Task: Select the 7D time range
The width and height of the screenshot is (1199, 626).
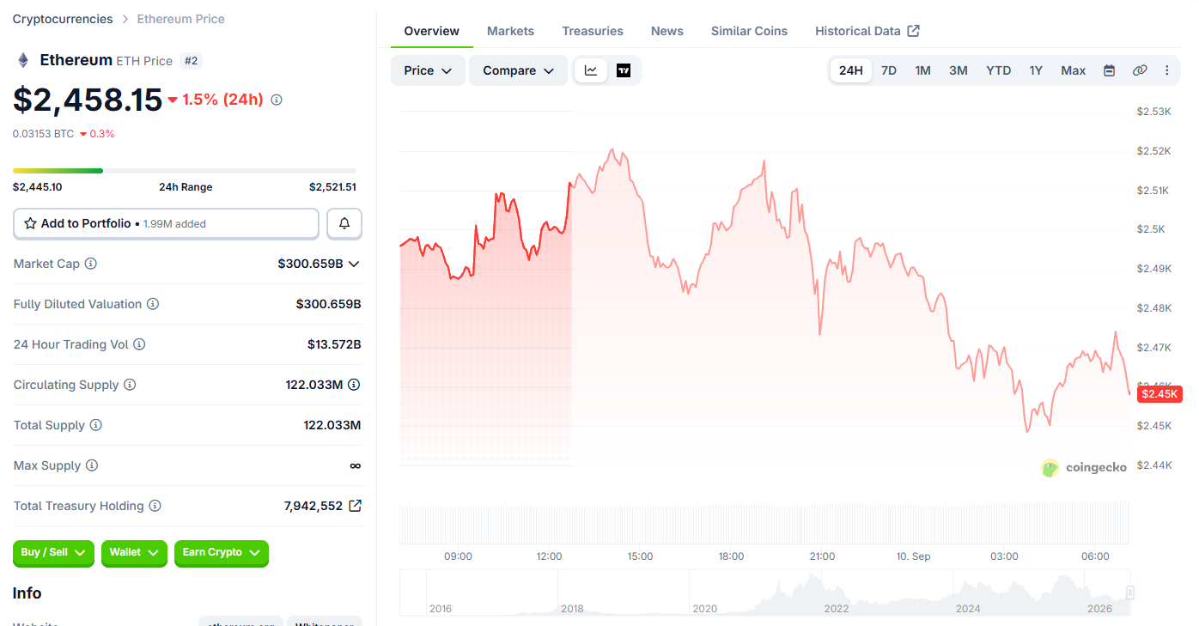Action: [x=889, y=70]
